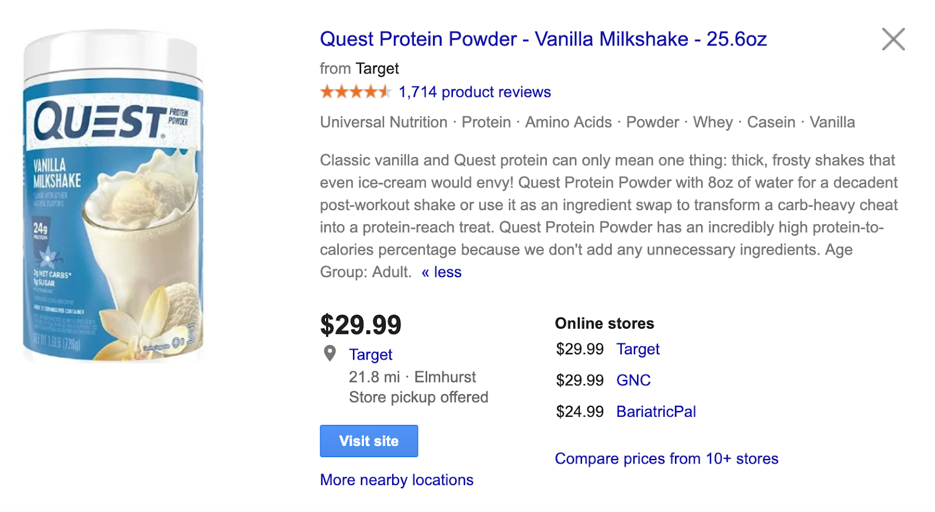
Task: Click the Target link beside the pin
Action: click(370, 355)
